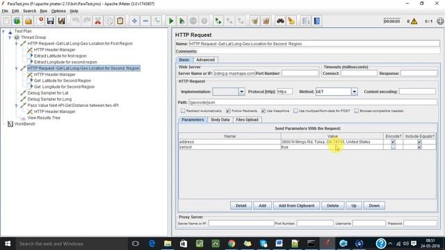
Task: Click the Down button
Action: pos(374,206)
